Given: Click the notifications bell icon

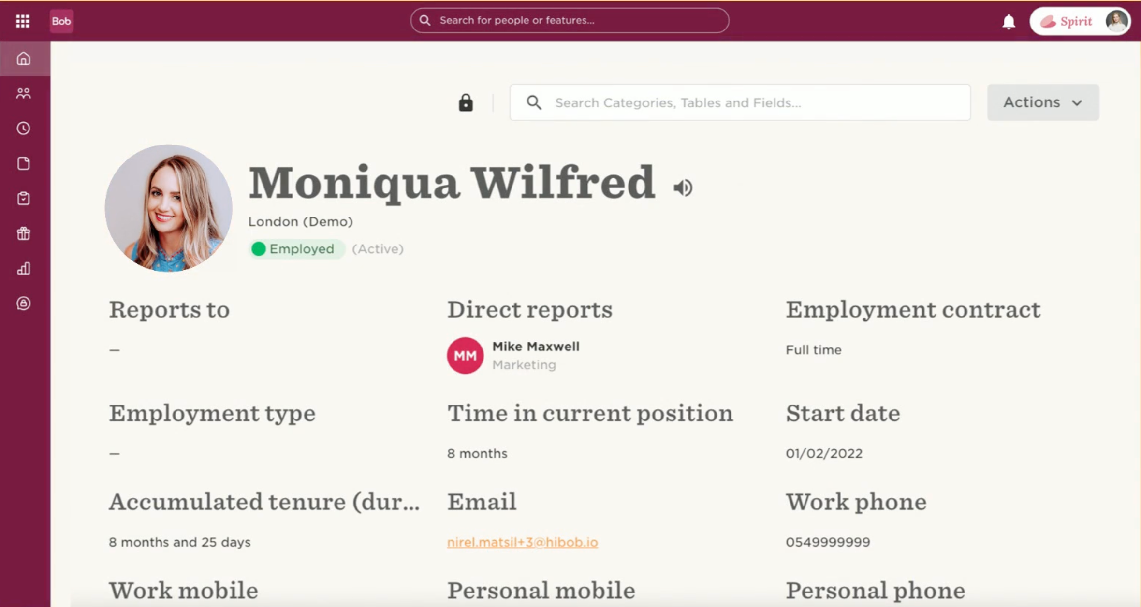Looking at the screenshot, I should tap(1009, 22).
